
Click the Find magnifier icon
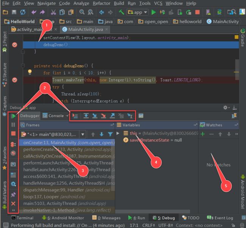[x=82, y=12]
